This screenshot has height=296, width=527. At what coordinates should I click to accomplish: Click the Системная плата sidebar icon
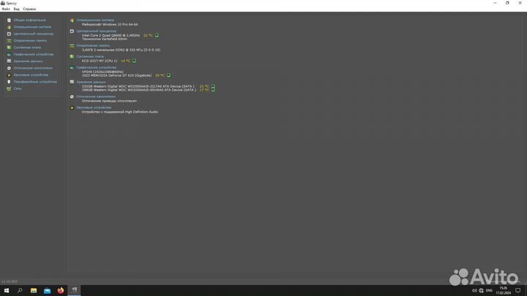[x=9, y=48]
